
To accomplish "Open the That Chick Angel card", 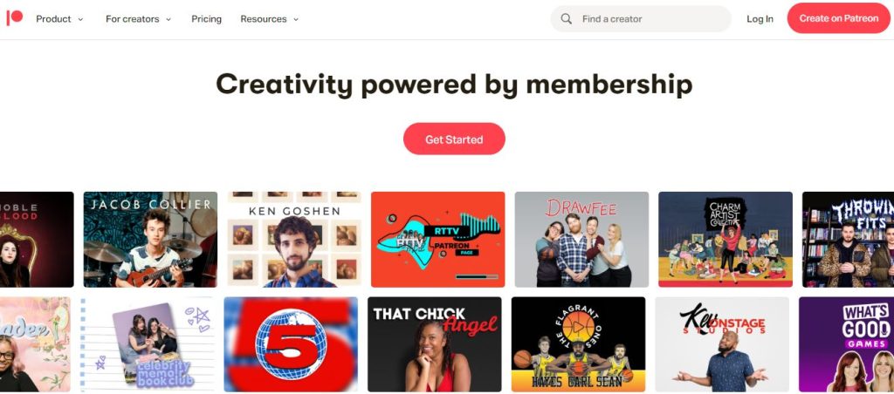I will pos(435,344).
